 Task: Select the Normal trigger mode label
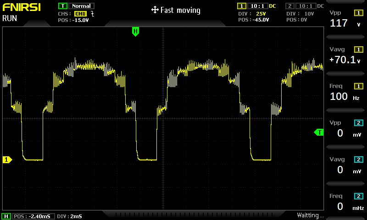tap(81, 6)
